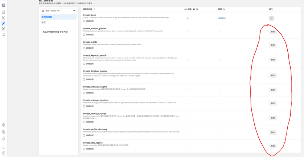Click info icon beside API 調用 header

tap(194, 9)
